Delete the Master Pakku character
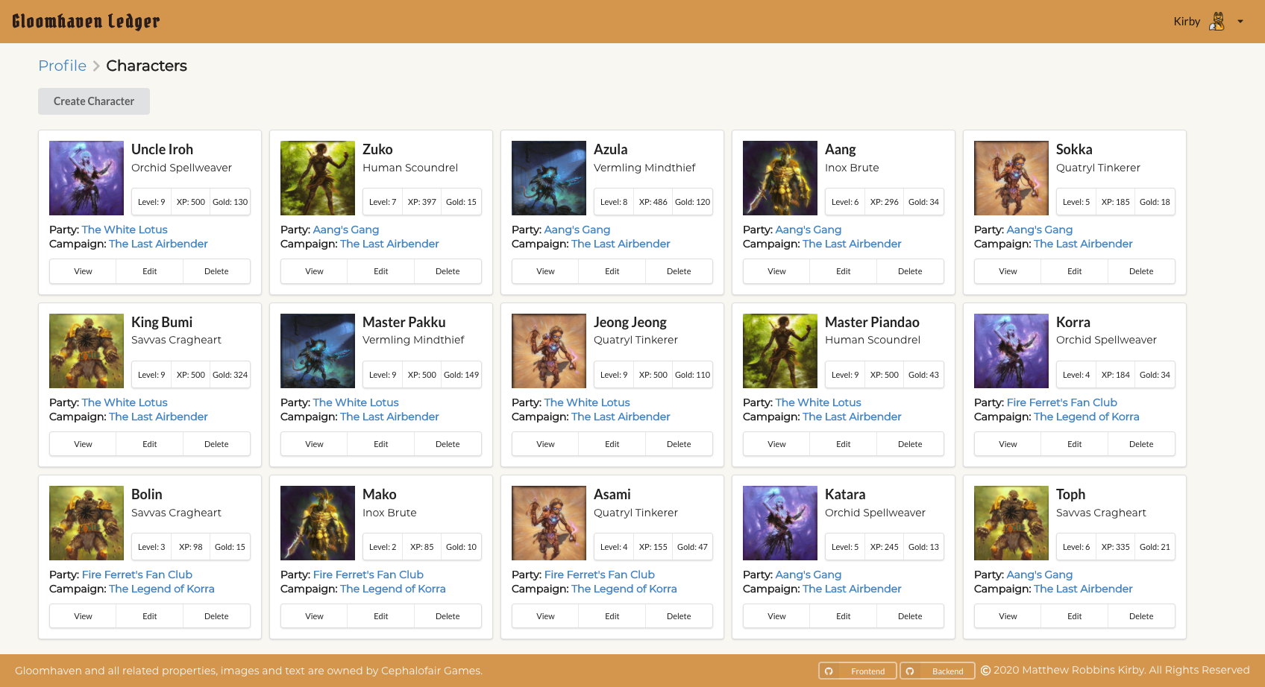1265x687 pixels. tap(448, 444)
